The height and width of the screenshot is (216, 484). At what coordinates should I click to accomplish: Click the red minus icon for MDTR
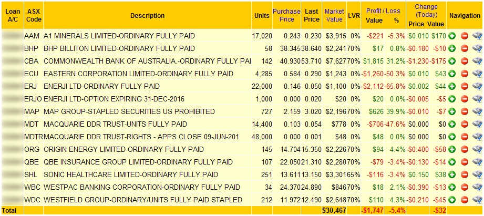pos(465,137)
